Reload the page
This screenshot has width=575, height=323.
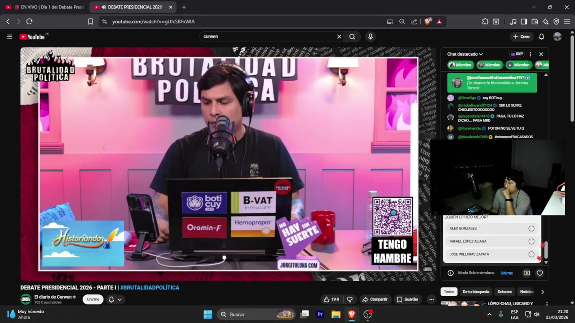[x=29, y=22]
